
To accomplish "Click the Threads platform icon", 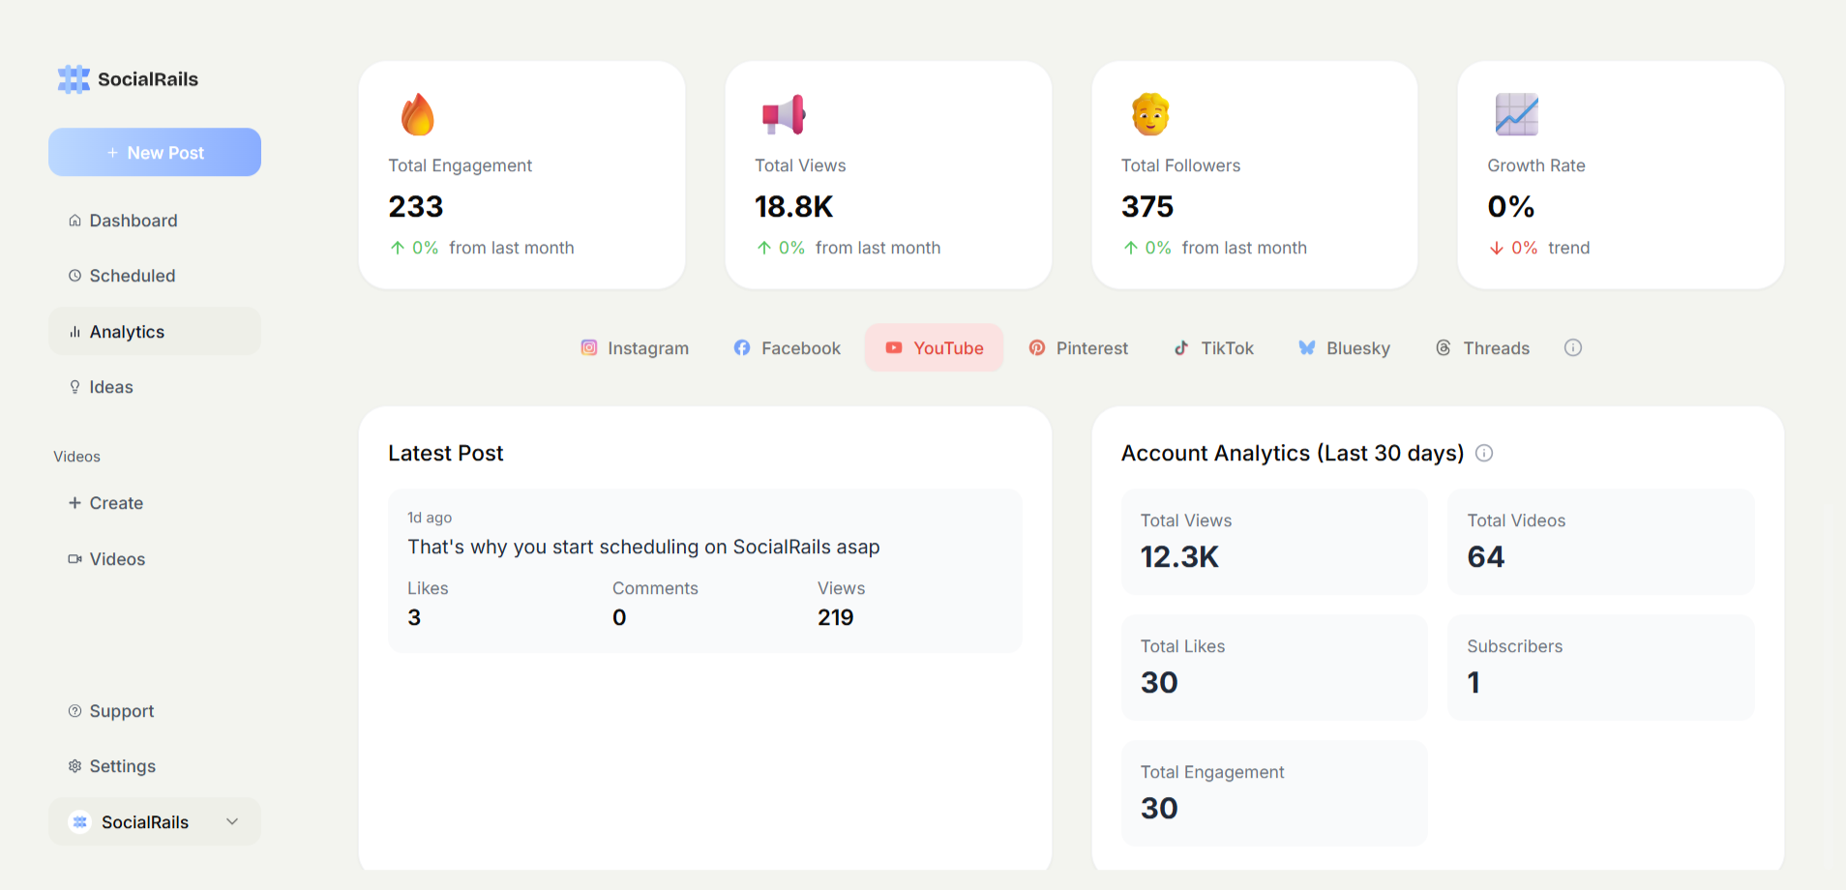I will coord(1444,347).
